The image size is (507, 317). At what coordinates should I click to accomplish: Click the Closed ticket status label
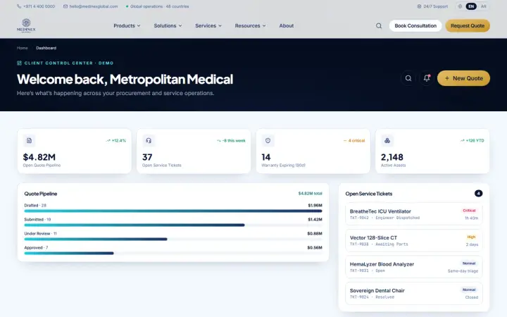(471, 297)
